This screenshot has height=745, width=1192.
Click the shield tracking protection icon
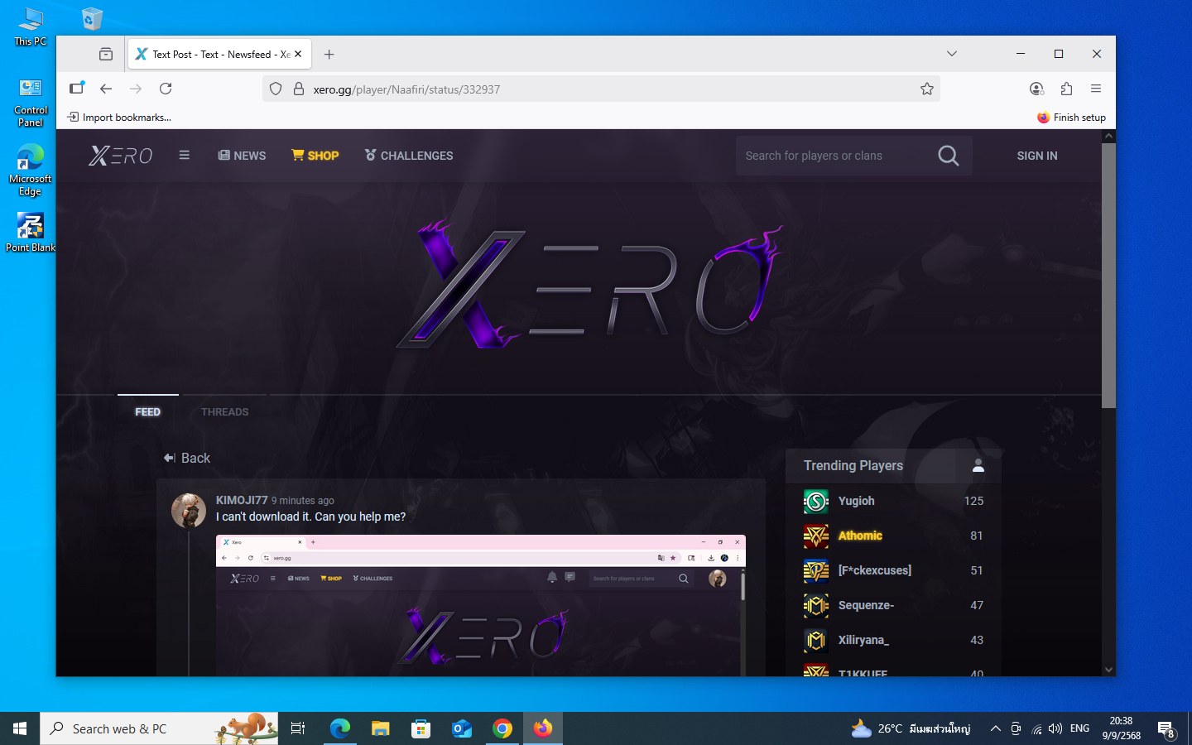(x=276, y=89)
